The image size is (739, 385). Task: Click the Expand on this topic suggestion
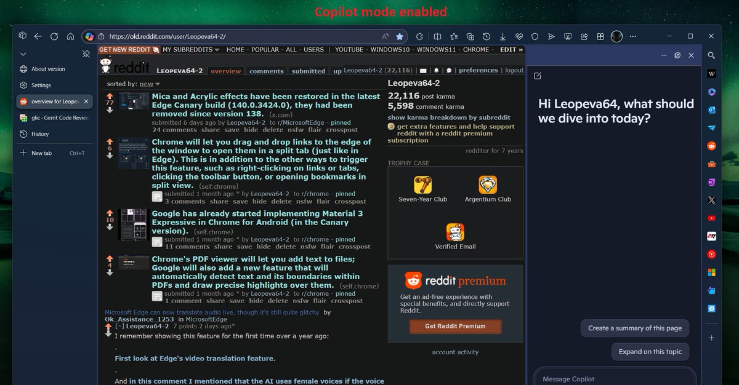click(650, 352)
